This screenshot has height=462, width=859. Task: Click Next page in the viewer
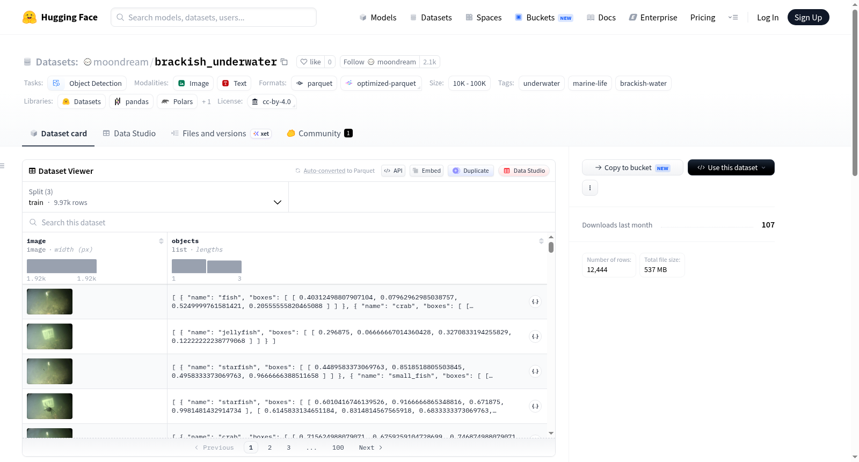point(370,448)
